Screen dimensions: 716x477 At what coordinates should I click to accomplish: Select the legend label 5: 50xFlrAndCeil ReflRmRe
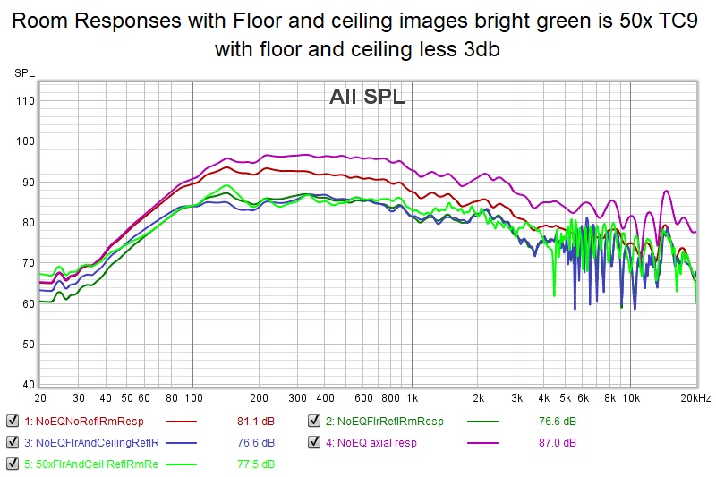coord(91,464)
